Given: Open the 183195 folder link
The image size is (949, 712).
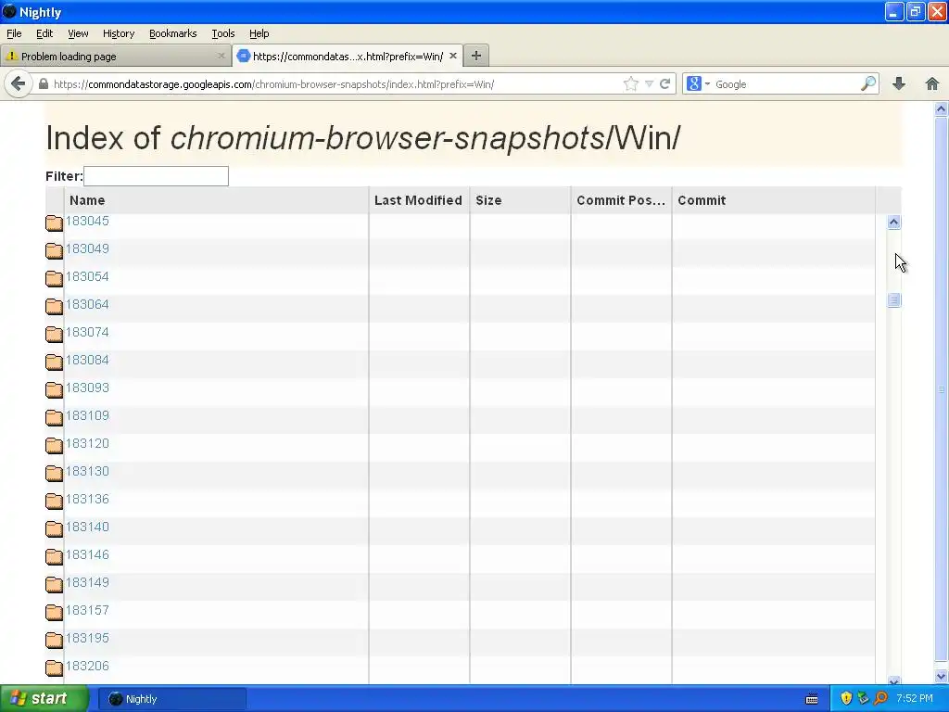Looking at the screenshot, I should click(x=87, y=639).
